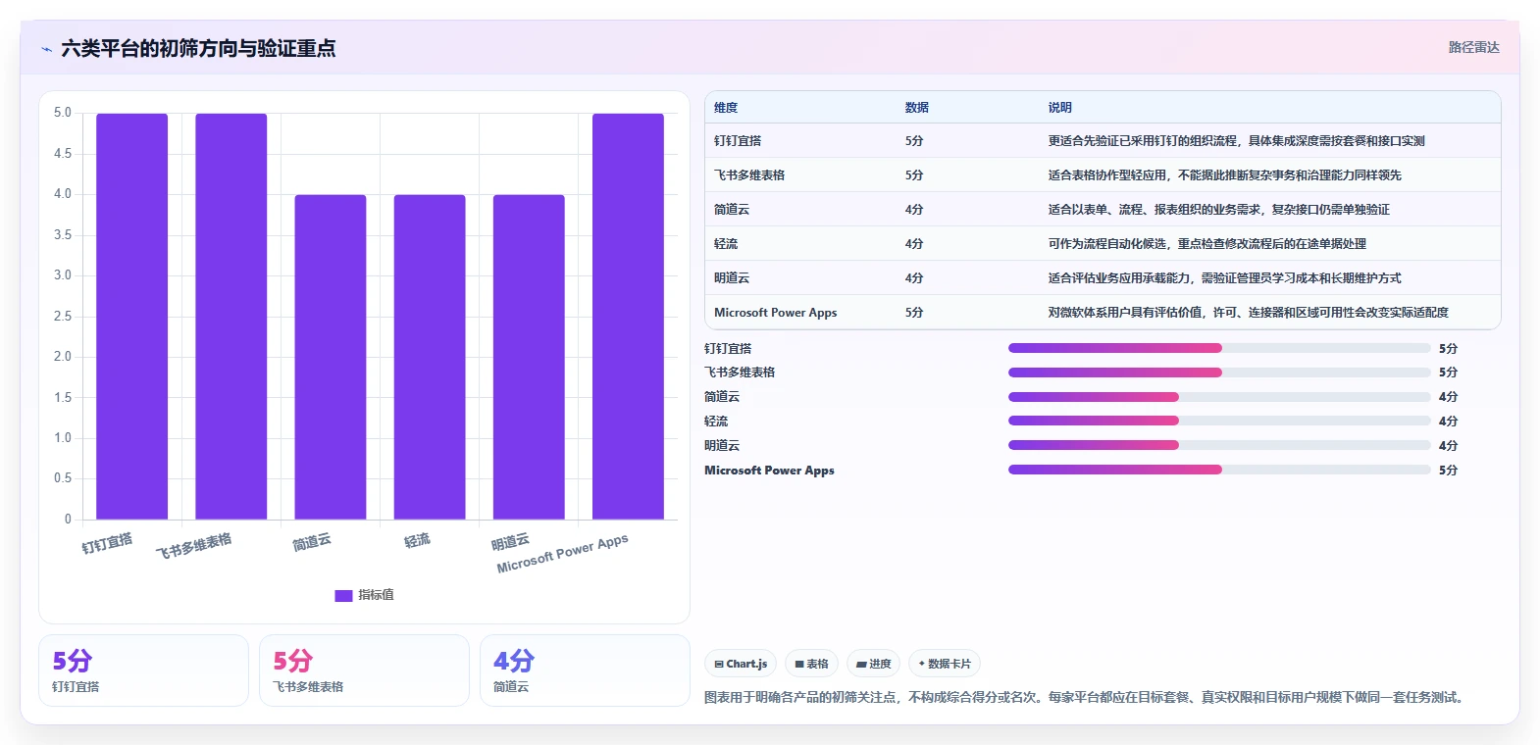This screenshot has height=745, width=1540.
Task: Click the 路径雷达 label in the header
Action: (x=1473, y=47)
